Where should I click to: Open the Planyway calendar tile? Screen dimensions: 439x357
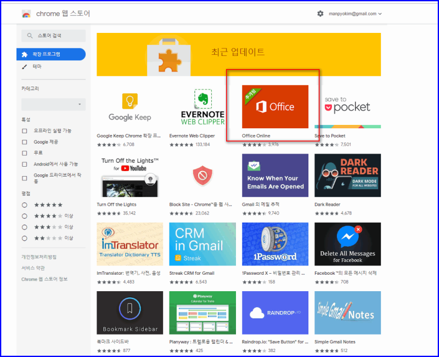click(202, 313)
